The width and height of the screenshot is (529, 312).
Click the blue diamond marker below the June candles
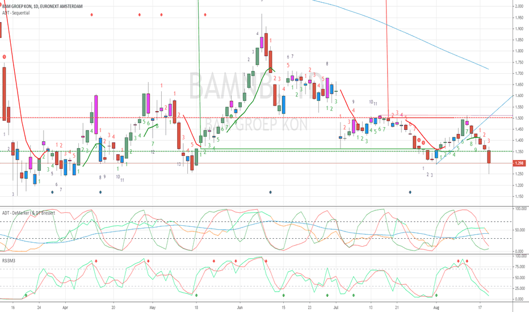pos(271,192)
